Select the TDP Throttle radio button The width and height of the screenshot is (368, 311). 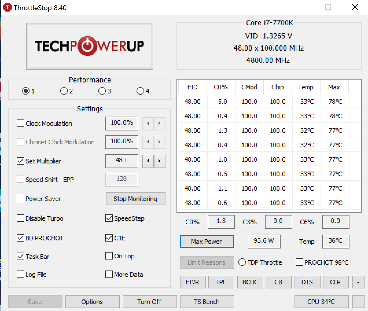click(242, 262)
